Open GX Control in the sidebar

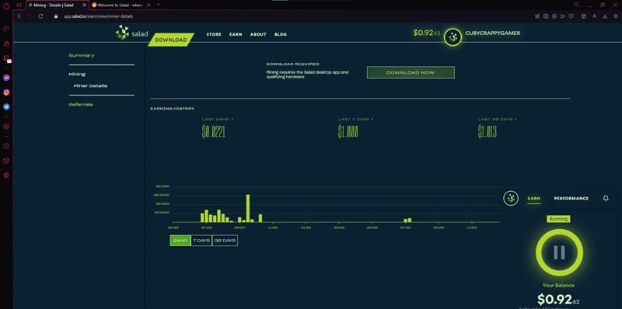point(6,29)
